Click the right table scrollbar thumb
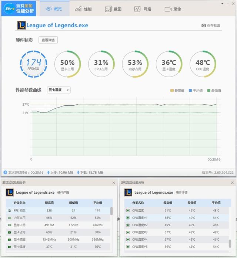This screenshot has height=258, width=237. pyautogui.click(x=230, y=244)
